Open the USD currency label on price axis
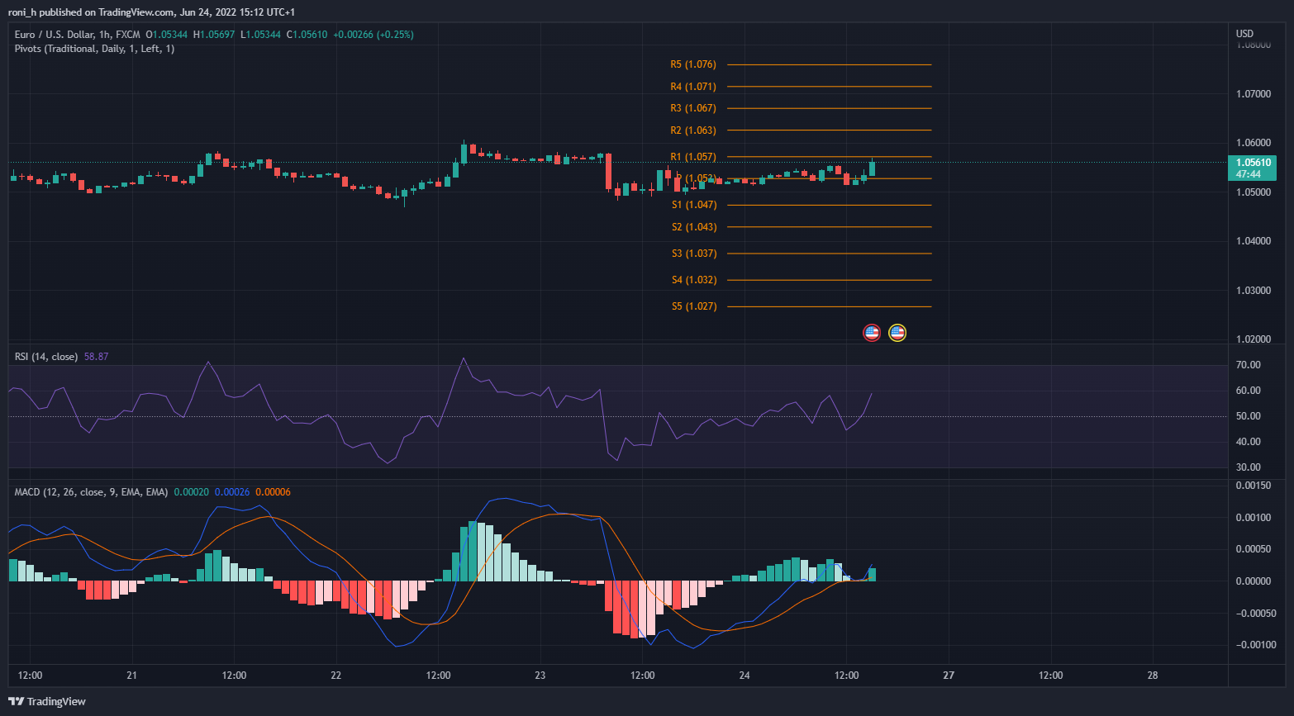Image resolution: width=1294 pixels, height=716 pixels. tap(1244, 34)
